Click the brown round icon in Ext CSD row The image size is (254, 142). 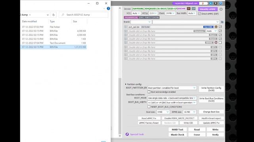(216, 27)
